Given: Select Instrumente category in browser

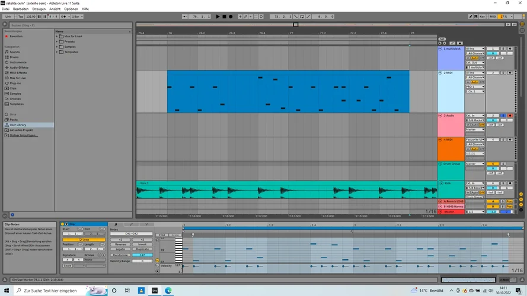Looking at the screenshot, I should (x=18, y=62).
